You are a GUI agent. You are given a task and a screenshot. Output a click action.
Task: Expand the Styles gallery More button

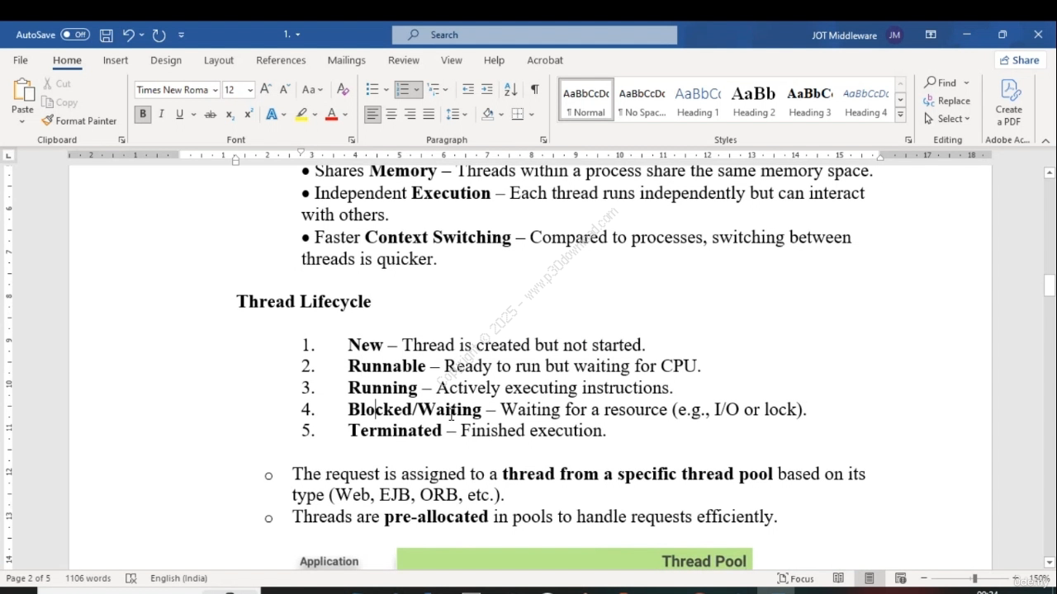pyautogui.click(x=900, y=115)
